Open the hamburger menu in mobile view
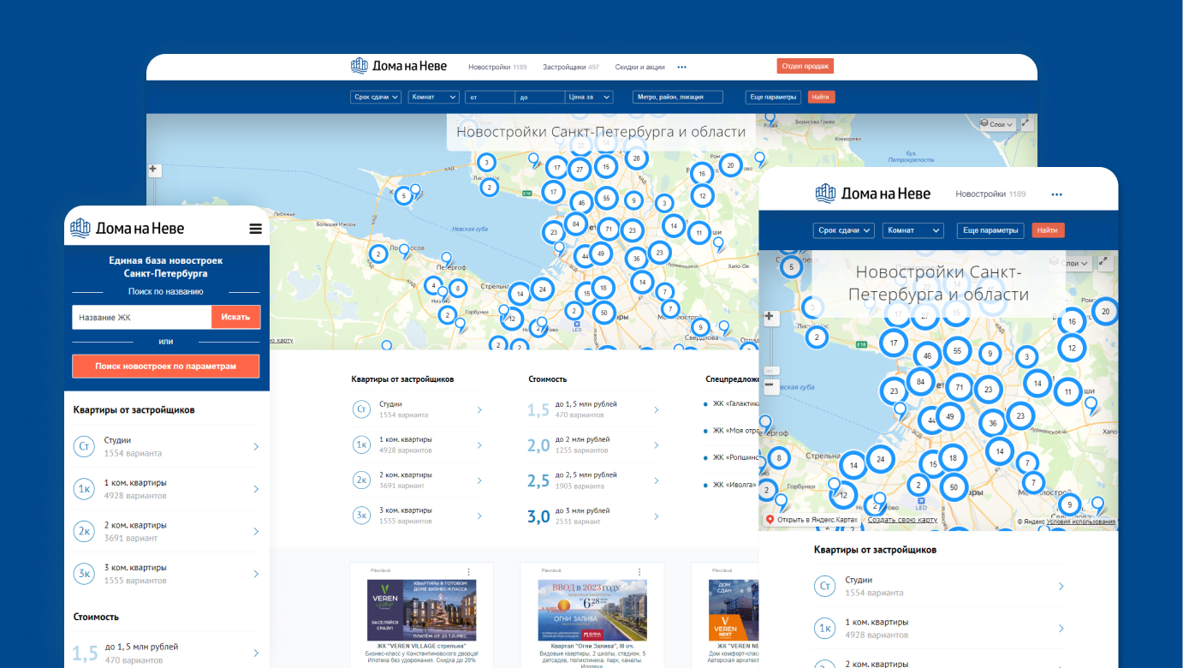 coord(255,229)
